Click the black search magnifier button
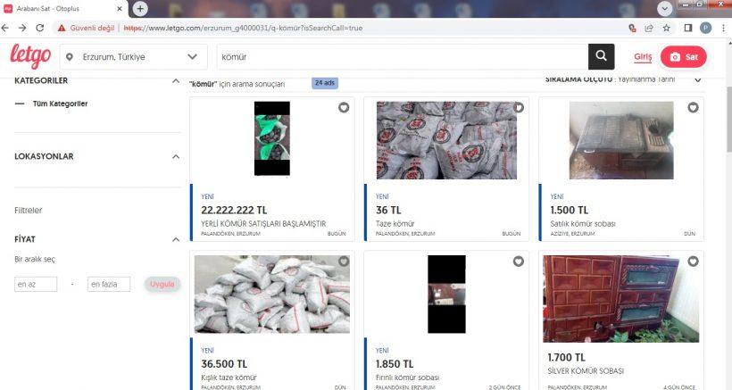The image size is (732, 390). tap(602, 56)
